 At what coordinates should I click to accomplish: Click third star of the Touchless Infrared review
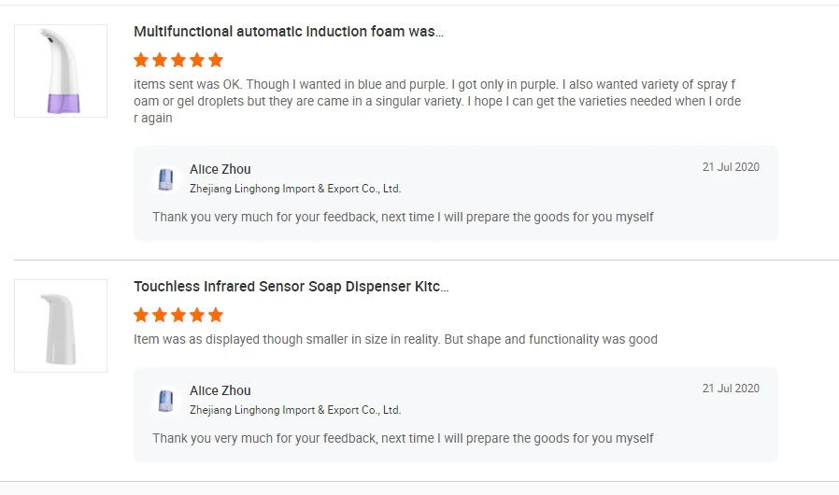point(178,315)
